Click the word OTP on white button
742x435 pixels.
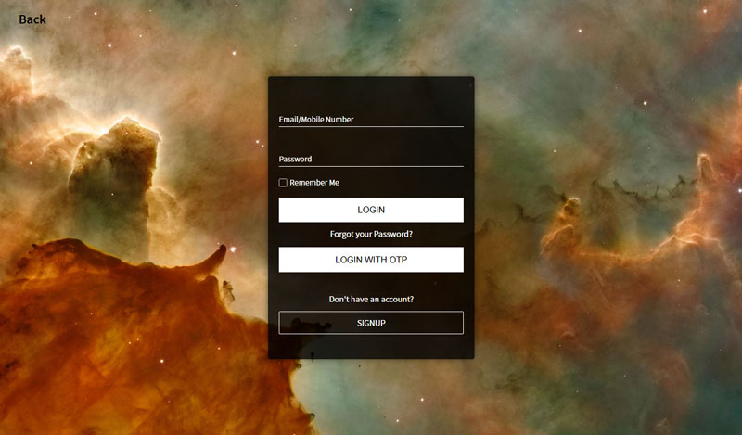click(x=398, y=260)
